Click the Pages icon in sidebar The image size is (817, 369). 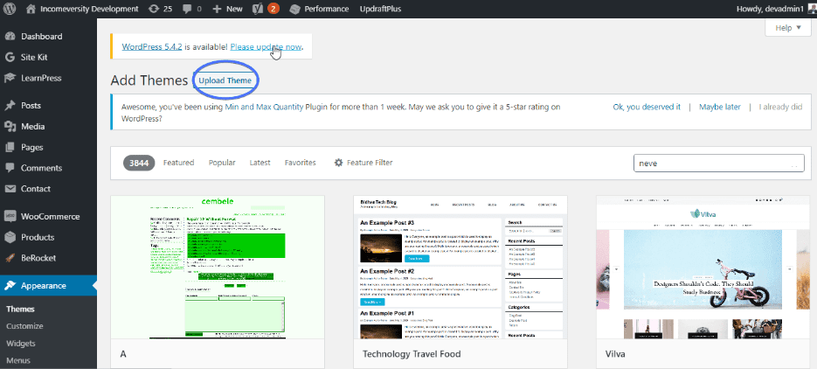10,147
